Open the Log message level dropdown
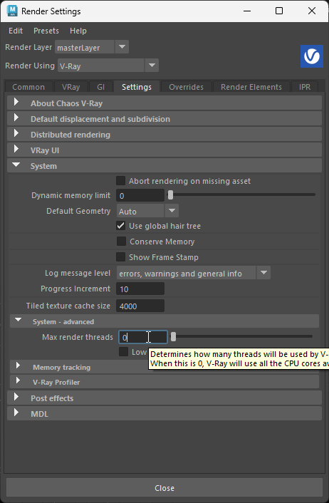The width and height of the screenshot is (329, 503). click(263, 273)
